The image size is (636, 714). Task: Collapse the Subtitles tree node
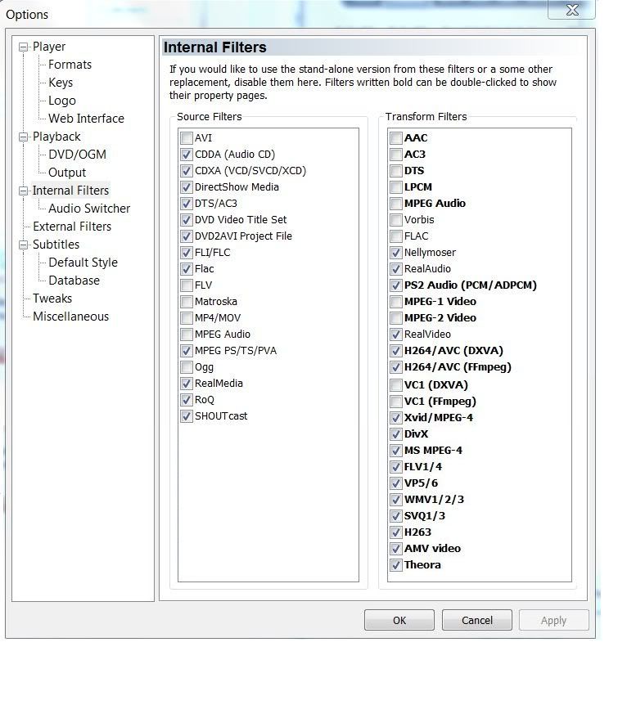pos(24,245)
